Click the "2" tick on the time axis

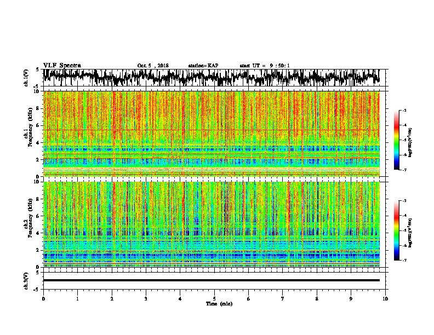coord(112,298)
